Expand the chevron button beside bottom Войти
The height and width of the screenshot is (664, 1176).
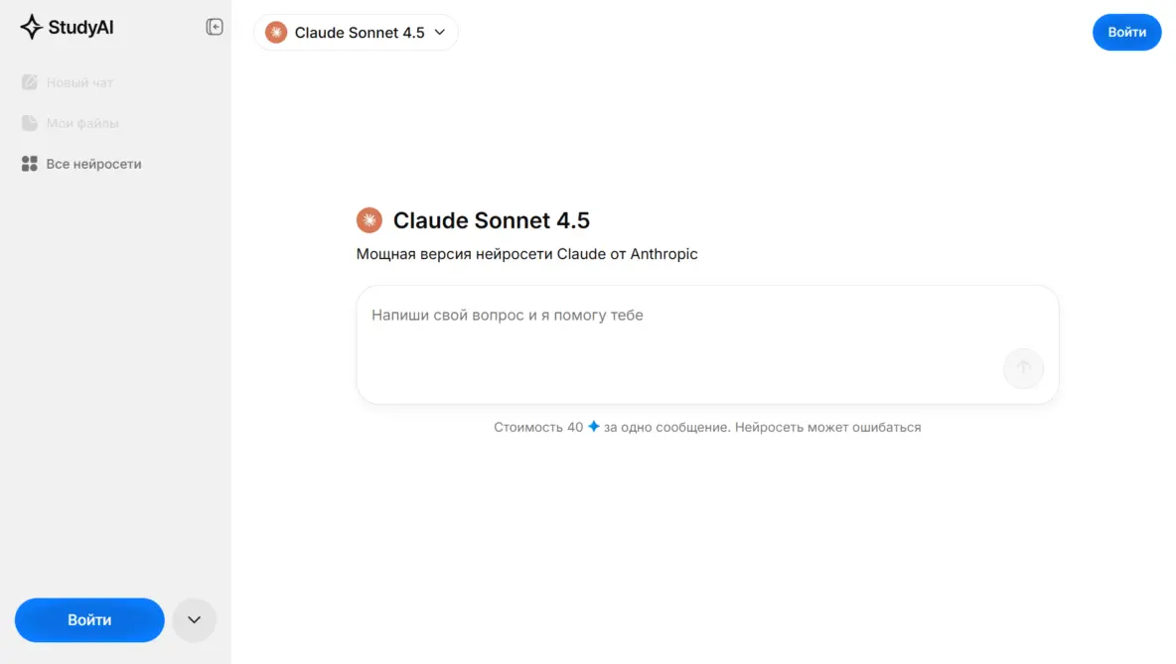(x=195, y=620)
